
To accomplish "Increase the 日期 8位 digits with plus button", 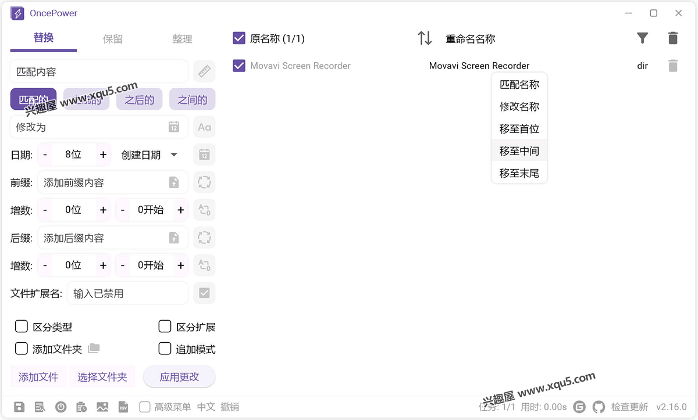I will coord(103,155).
